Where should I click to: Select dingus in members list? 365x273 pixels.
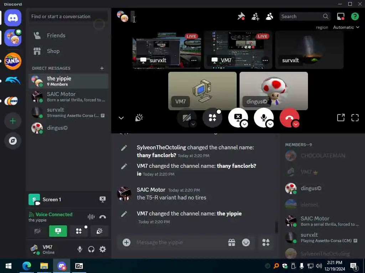[322, 188]
